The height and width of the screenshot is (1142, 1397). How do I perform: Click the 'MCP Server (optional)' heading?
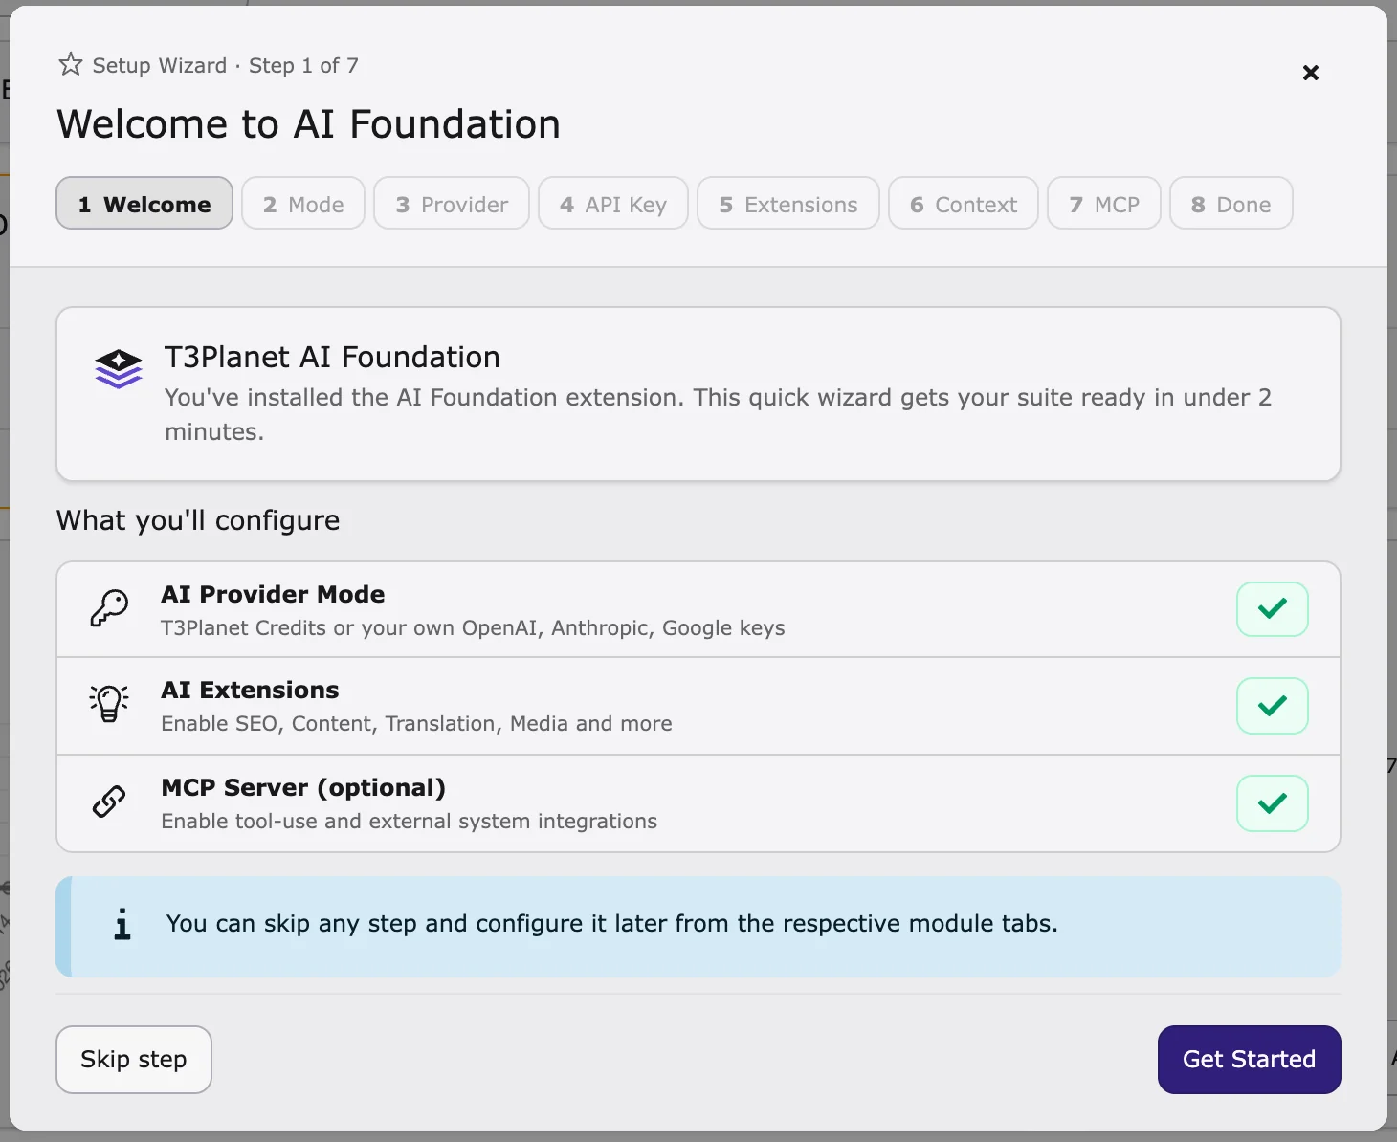coord(303,787)
